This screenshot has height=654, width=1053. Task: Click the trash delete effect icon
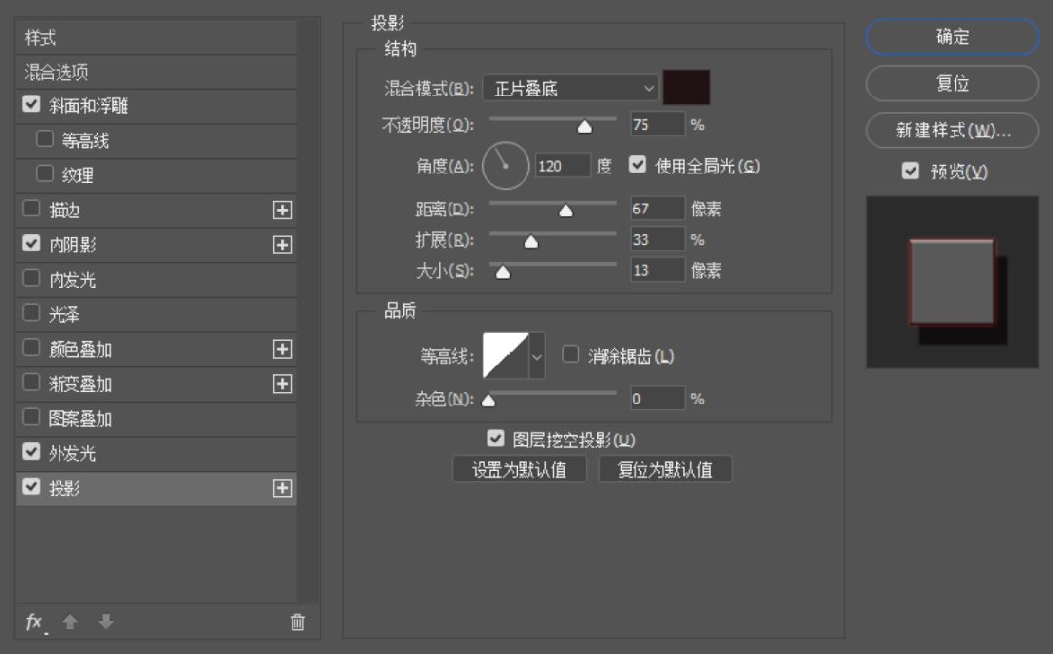(x=297, y=622)
